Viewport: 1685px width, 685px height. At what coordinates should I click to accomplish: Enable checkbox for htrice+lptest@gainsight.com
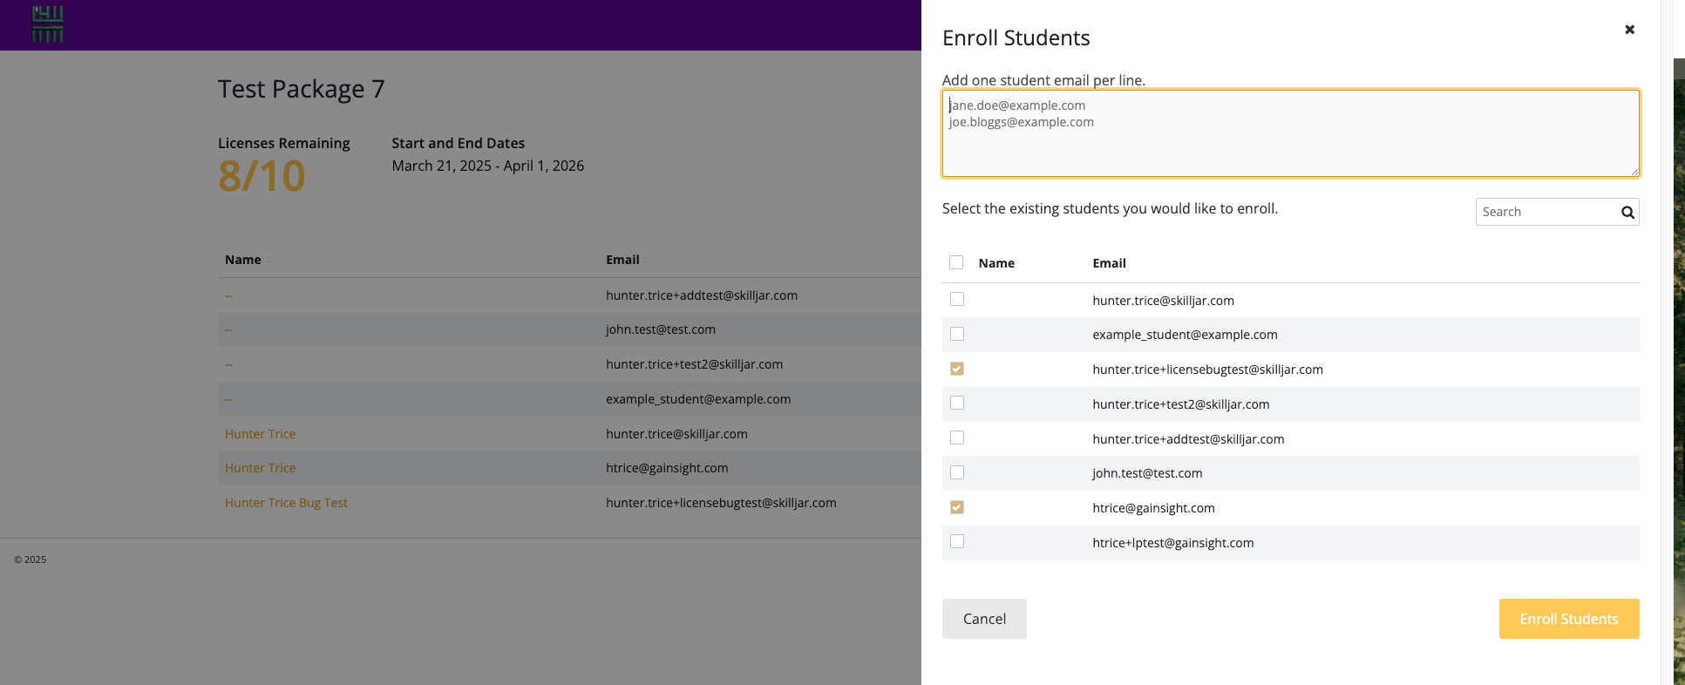click(957, 541)
